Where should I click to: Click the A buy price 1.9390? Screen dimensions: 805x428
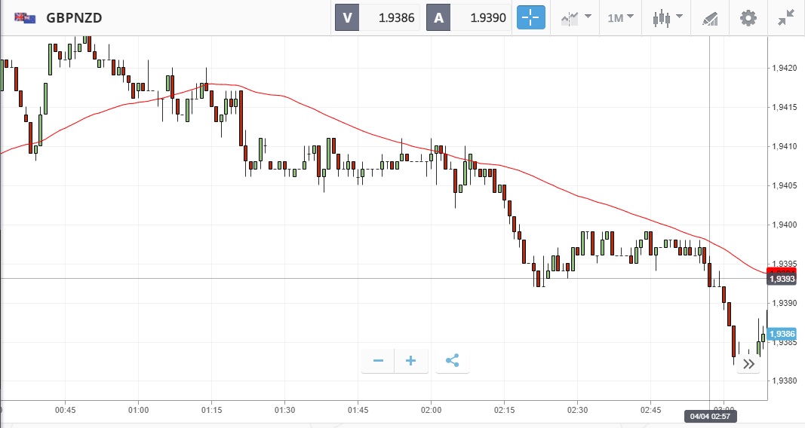(x=469, y=17)
